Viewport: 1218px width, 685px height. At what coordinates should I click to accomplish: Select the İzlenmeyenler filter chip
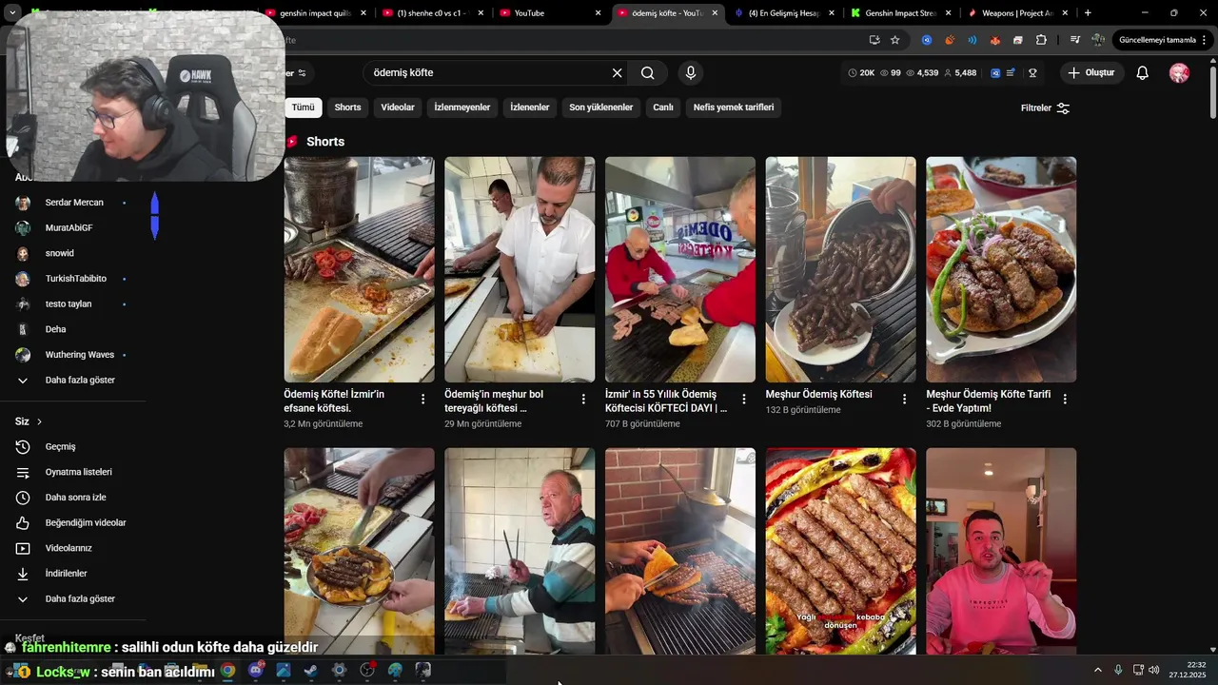pos(462,108)
